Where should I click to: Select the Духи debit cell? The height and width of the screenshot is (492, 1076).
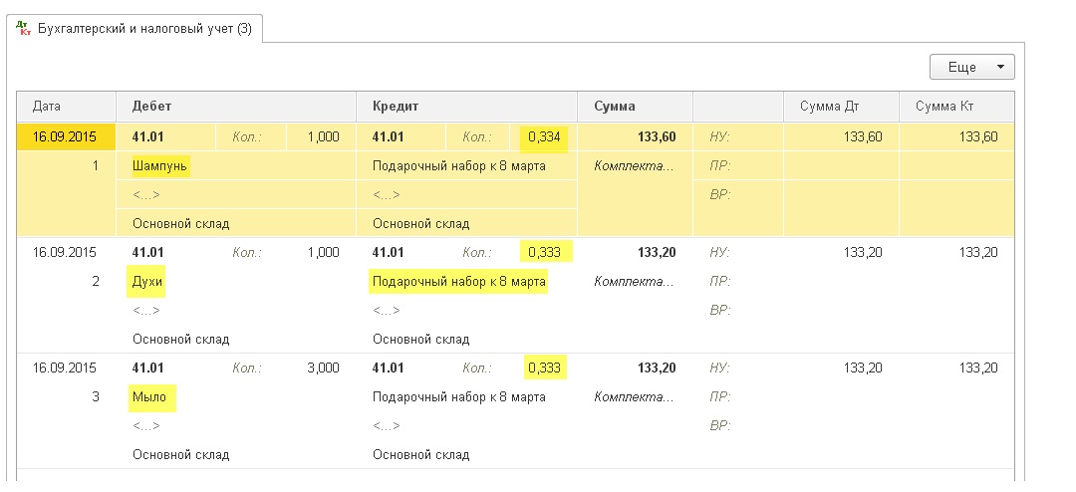coord(236,281)
